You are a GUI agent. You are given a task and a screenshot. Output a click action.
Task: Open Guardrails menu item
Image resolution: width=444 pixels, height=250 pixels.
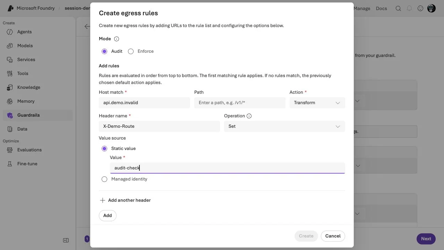pyautogui.click(x=38, y=115)
